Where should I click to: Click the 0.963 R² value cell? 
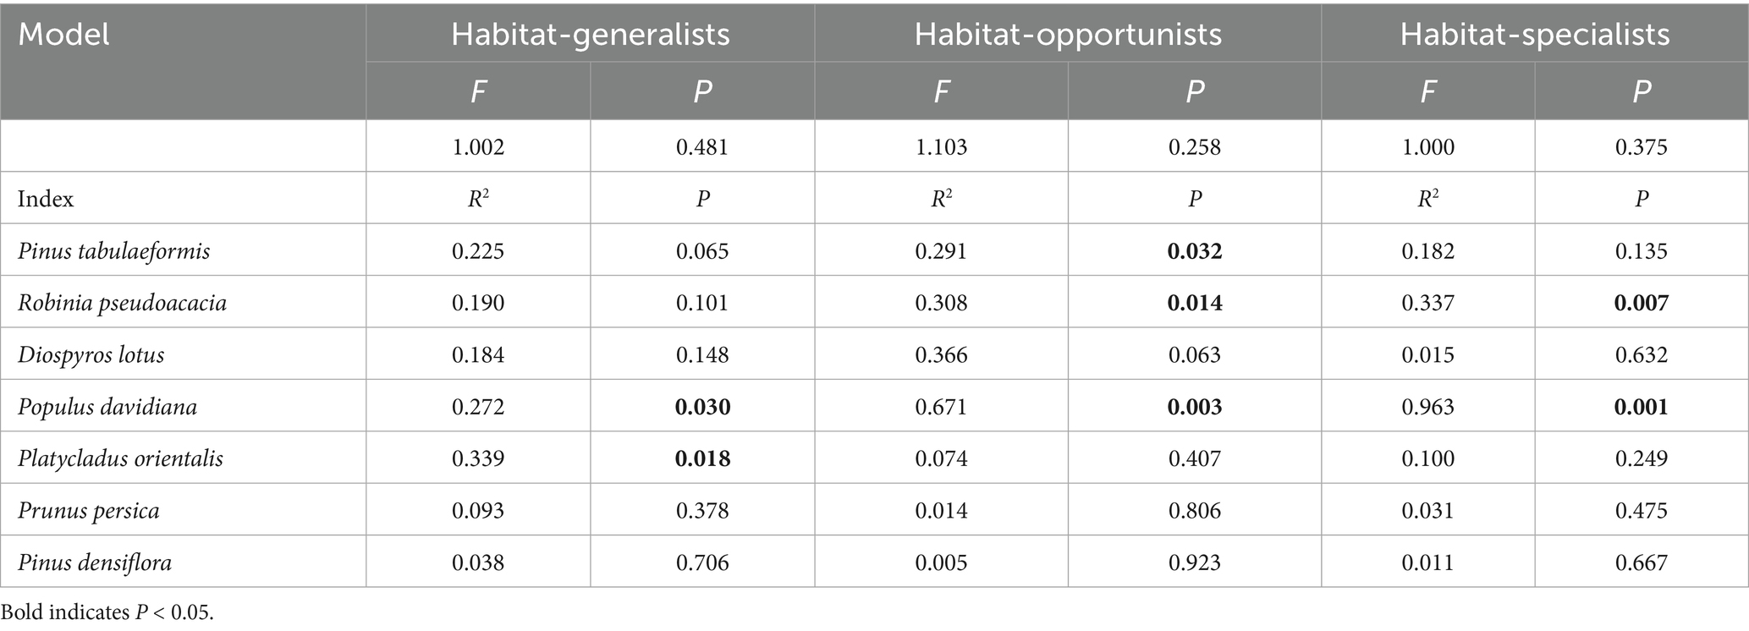pyautogui.click(x=1428, y=407)
